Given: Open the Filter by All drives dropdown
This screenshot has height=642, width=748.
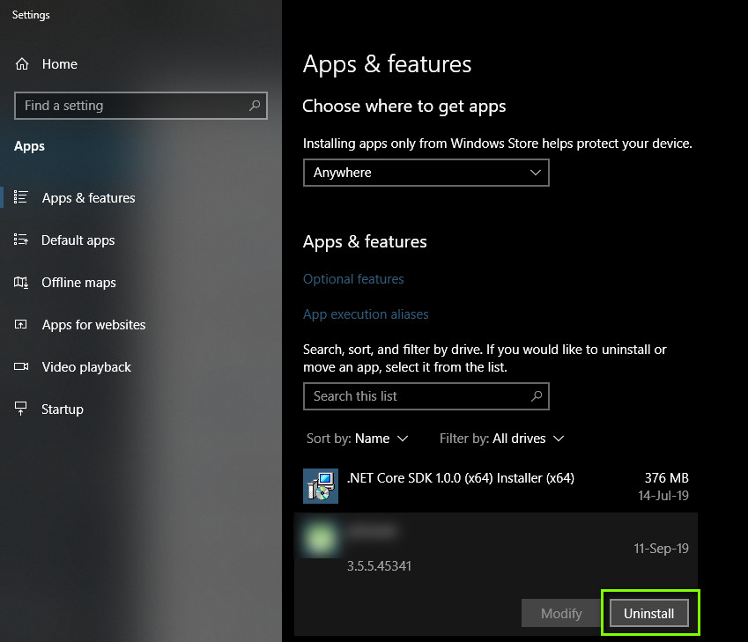Looking at the screenshot, I should pyautogui.click(x=502, y=439).
